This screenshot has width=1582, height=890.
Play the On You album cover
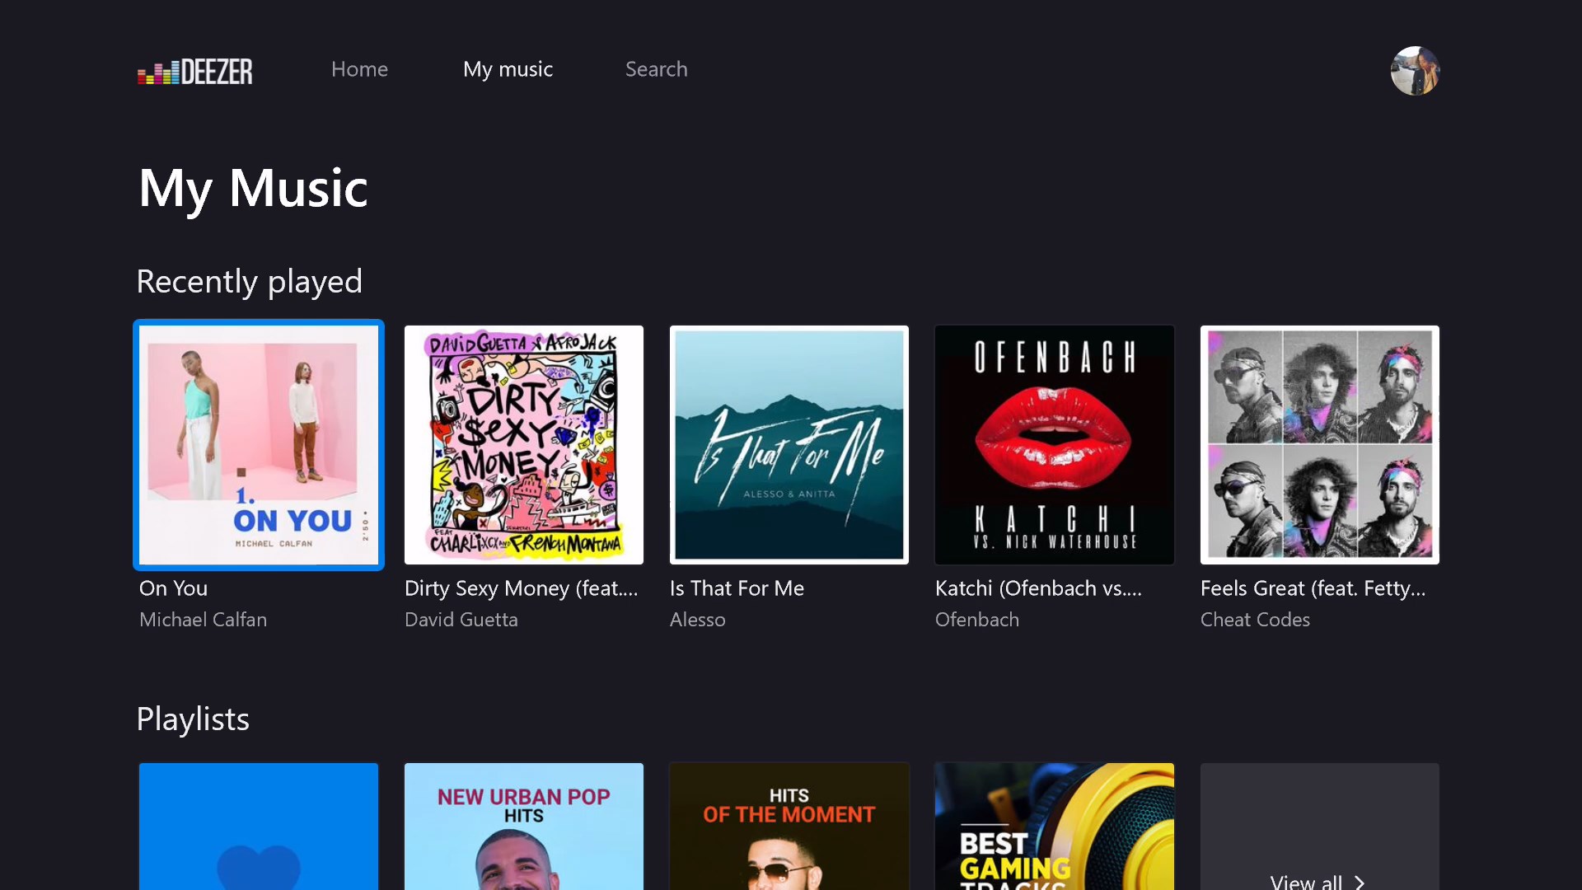pyautogui.click(x=259, y=445)
